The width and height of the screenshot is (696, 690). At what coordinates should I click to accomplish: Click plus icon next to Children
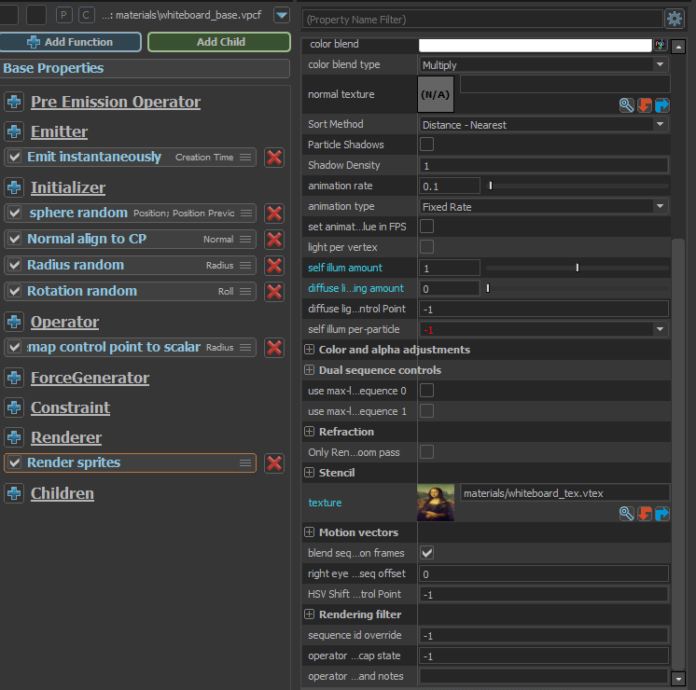(14, 493)
